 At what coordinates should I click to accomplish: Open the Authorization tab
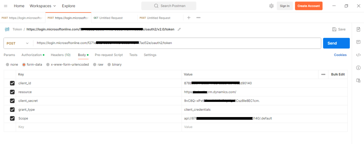coord(33,55)
